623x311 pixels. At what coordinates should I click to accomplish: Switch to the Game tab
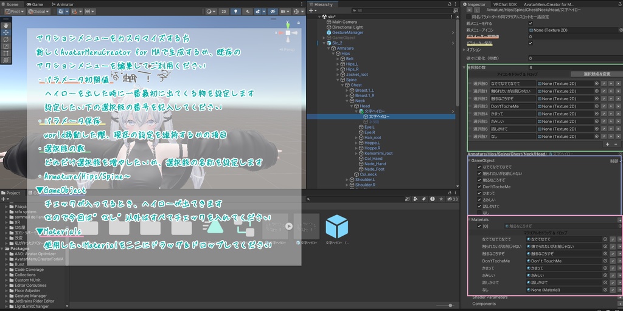click(35, 4)
